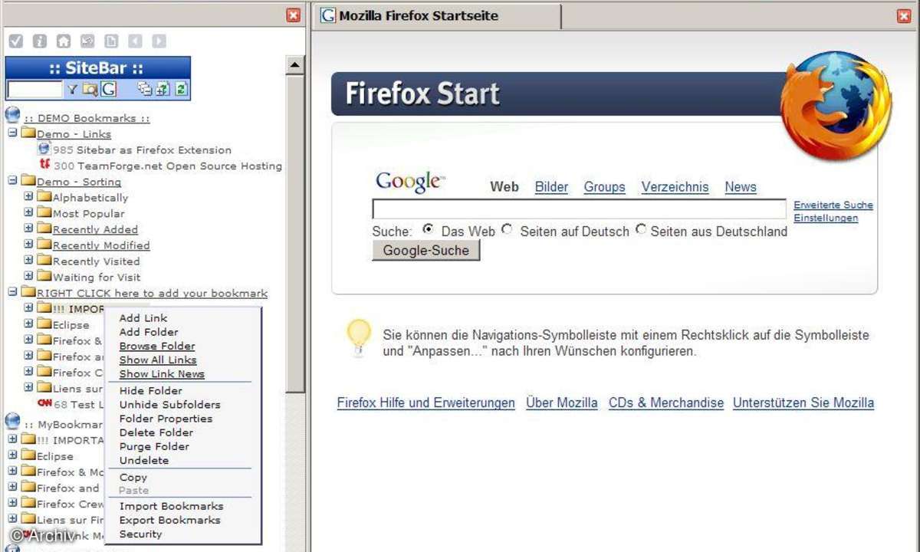Expand the Waiting for Visit folder
The width and height of the screenshot is (920, 552).
28,276
